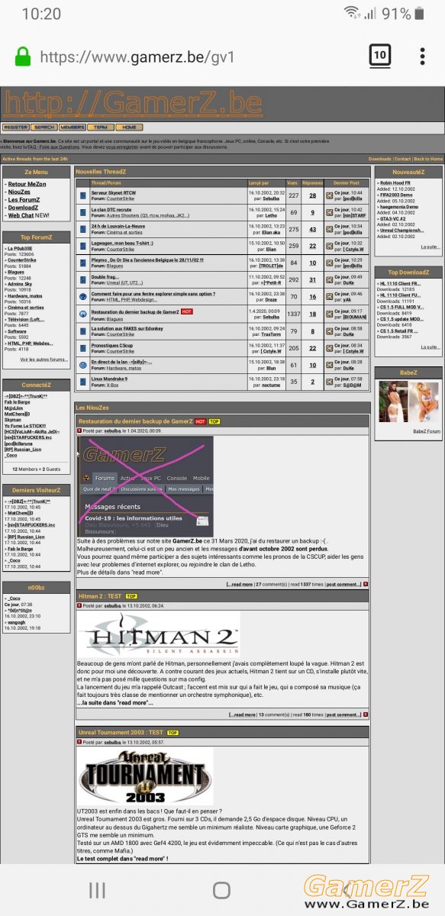Click the HOME button
Viewport: 445px width, 916px height.
tap(128, 127)
